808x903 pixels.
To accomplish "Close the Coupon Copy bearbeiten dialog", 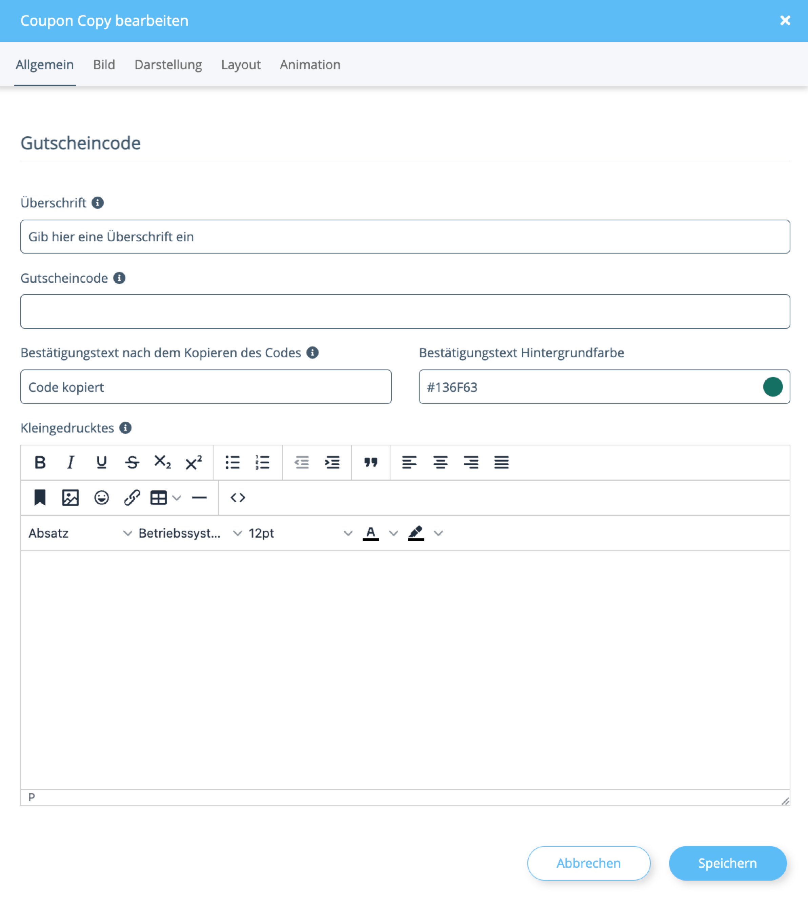I will point(785,20).
